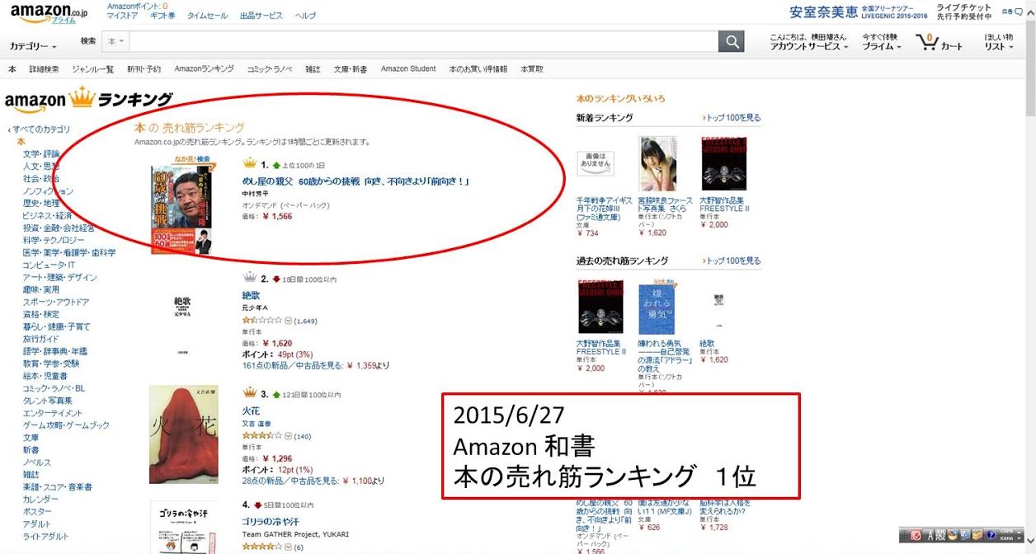Open the search category 本 dropdown
The height and width of the screenshot is (554, 1036).
pyautogui.click(x=115, y=42)
